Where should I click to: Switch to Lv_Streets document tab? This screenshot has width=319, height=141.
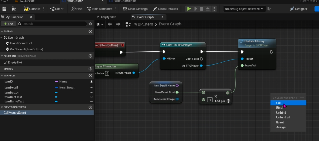coord(27,1)
